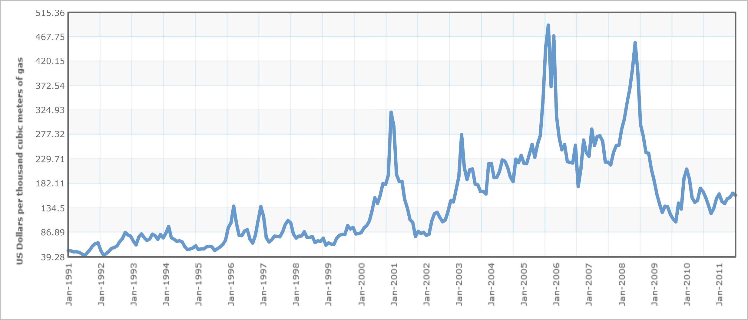Click the 515.36 y-axis value
The width and height of the screenshot is (748, 320).
(x=50, y=13)
